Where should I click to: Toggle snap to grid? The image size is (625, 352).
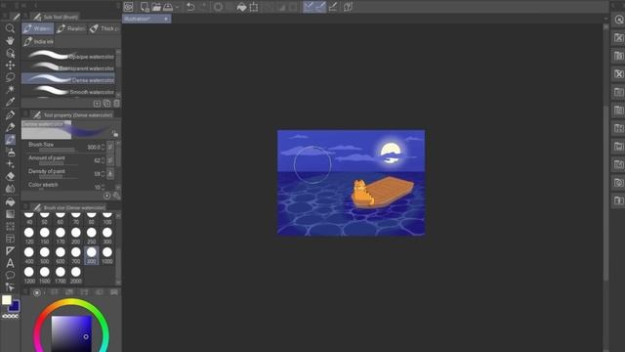332,7
